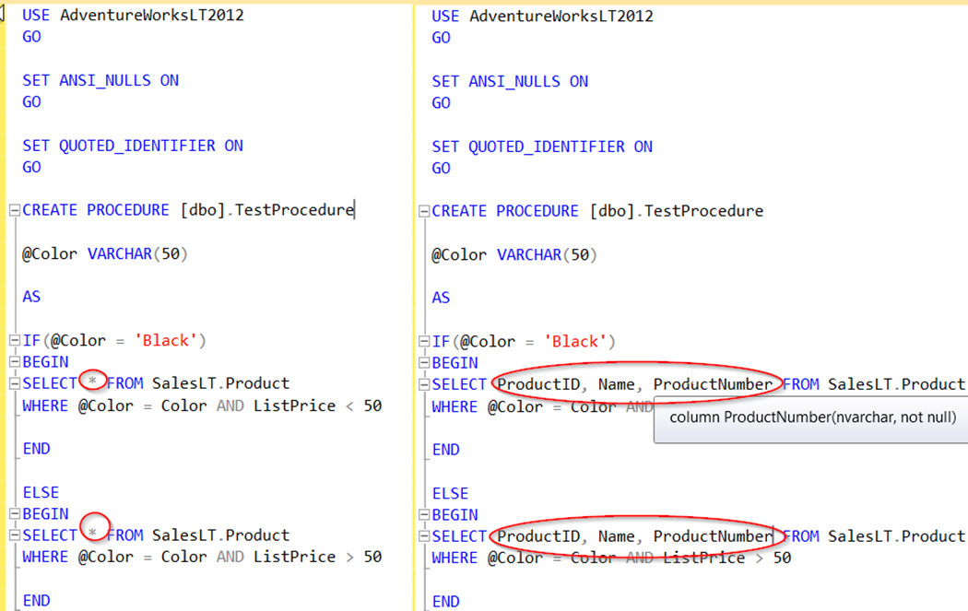The height and width of the screenshot is (611, 968).
Task: Click 'ANSI_NULLS' in the right editor
Action: [x=514, y=81]
